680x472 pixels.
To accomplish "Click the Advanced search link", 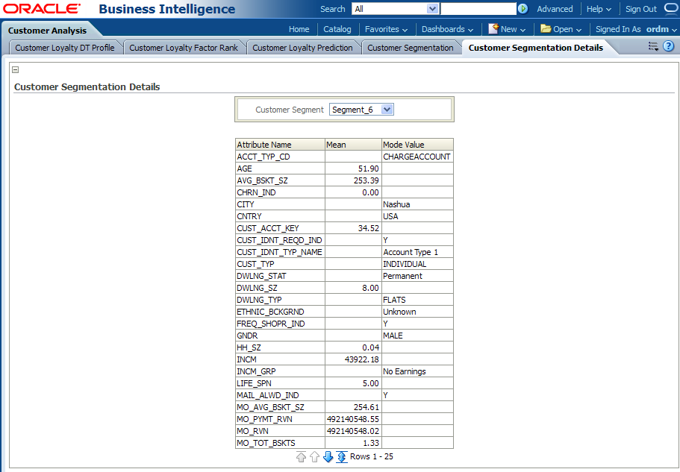I will tap(555, 9).
